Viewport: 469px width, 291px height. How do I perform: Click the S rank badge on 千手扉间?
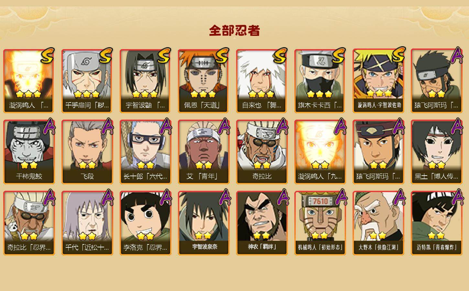tap(106, 56)
